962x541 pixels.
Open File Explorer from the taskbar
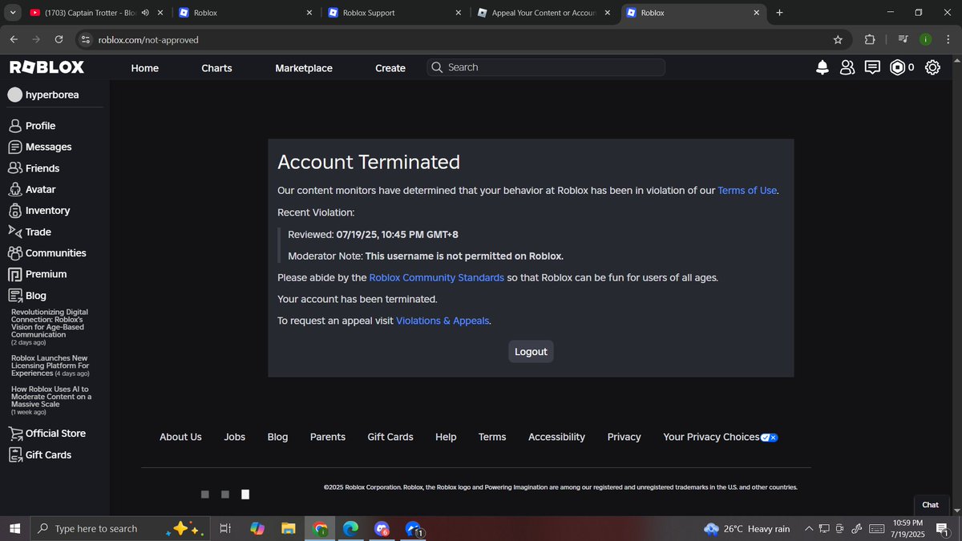(289, 529)
